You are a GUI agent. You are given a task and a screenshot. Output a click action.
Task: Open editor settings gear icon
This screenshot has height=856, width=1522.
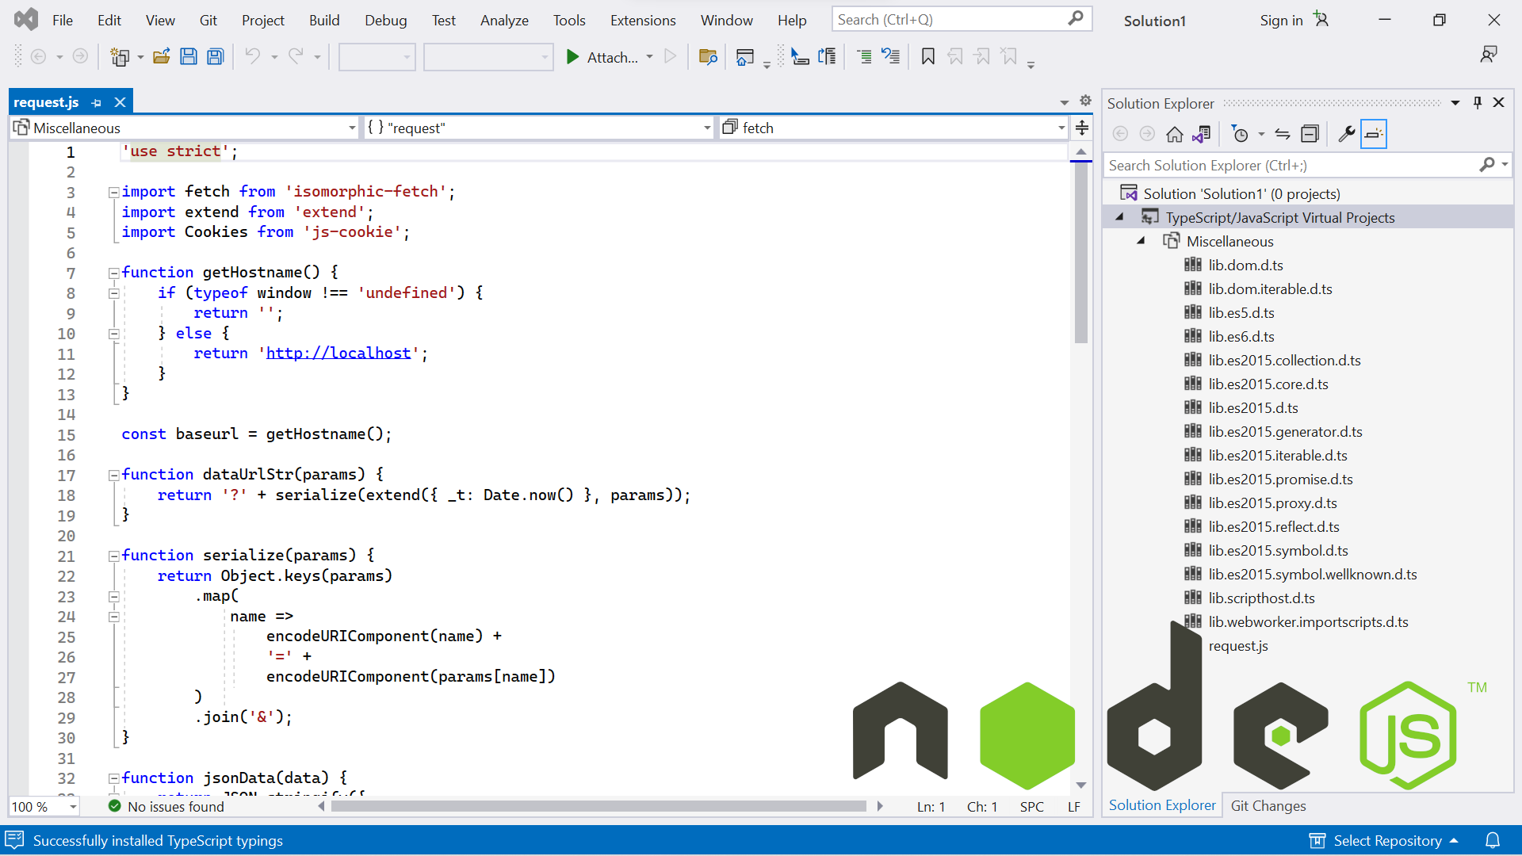(1086, 101)
